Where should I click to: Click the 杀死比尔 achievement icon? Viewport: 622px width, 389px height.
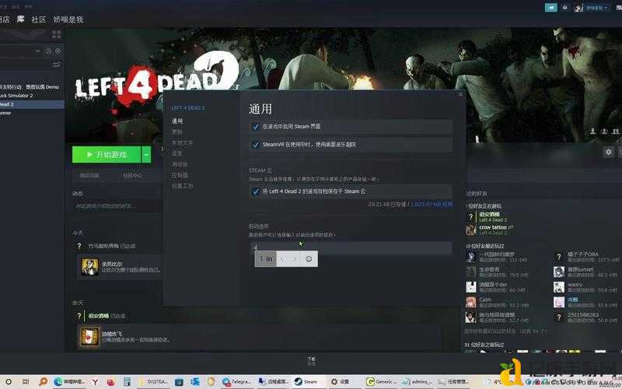89,267
